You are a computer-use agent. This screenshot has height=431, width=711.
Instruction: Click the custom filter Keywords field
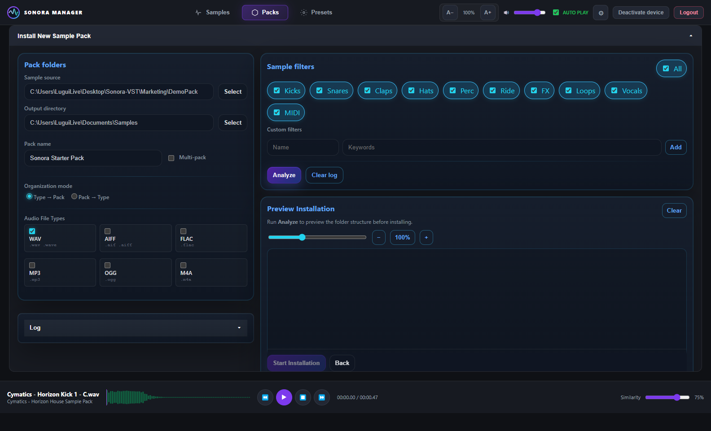click(x=502, y=147)
